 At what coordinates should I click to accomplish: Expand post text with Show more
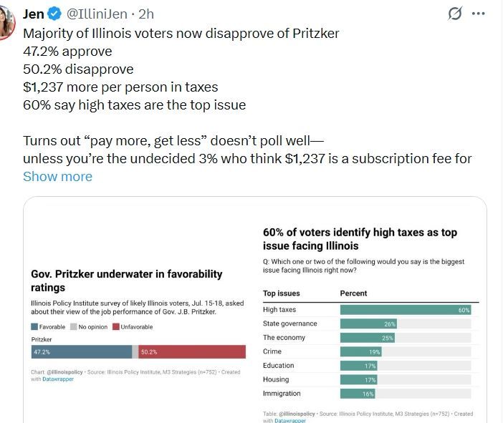(x=57, y=176)
